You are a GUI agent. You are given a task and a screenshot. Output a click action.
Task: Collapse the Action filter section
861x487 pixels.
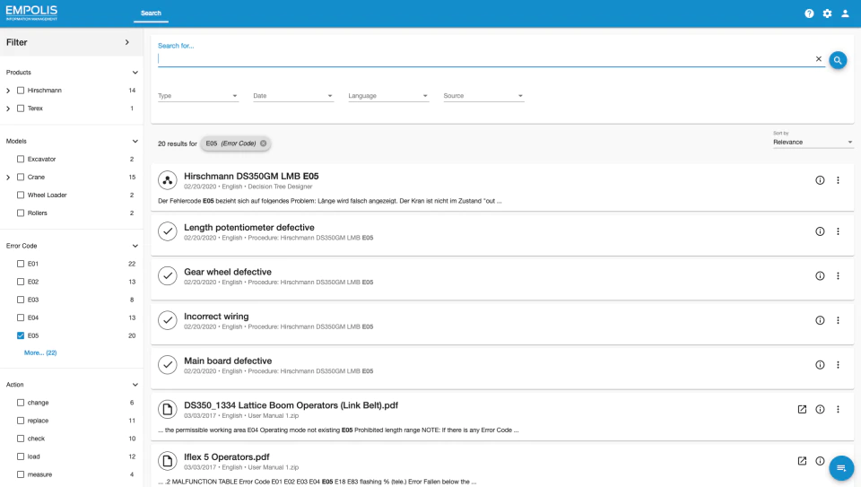tap(135, 385)
